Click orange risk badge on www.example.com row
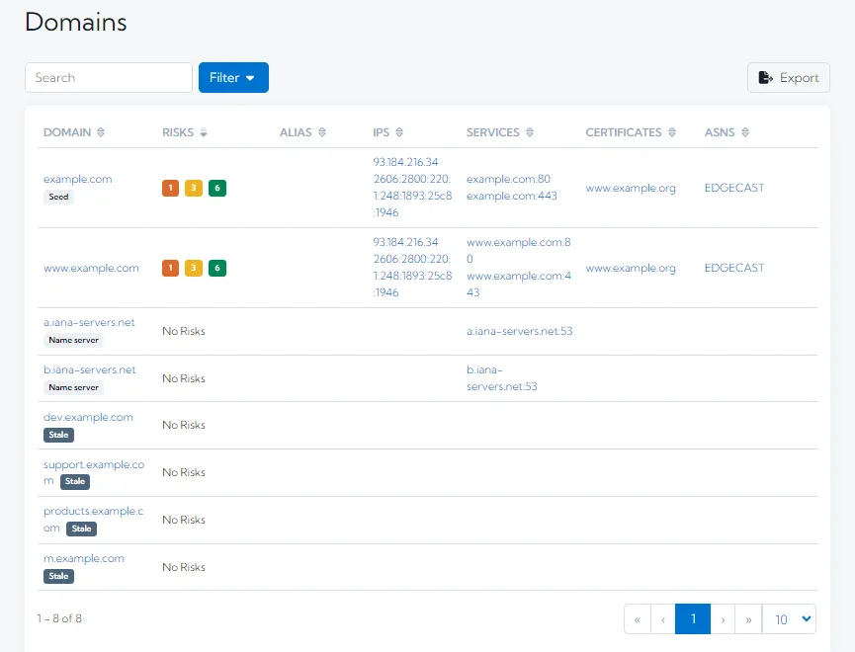 tap(170, 269)
